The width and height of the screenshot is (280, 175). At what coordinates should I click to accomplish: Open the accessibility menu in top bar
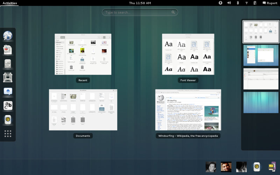pyautogui.click(x=221, y=3)
